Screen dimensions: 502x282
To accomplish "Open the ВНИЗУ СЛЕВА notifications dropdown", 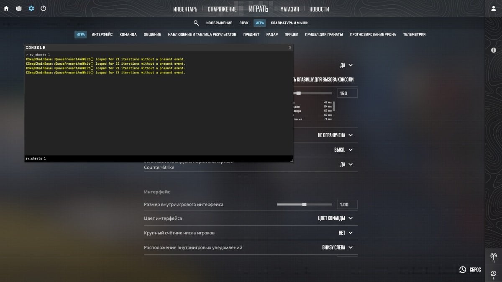I will click(337, 247).
